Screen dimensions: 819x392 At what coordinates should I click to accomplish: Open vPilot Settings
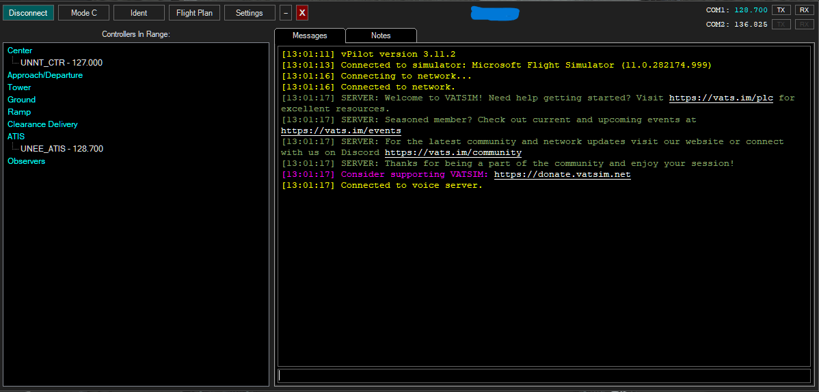click(249, 13)
